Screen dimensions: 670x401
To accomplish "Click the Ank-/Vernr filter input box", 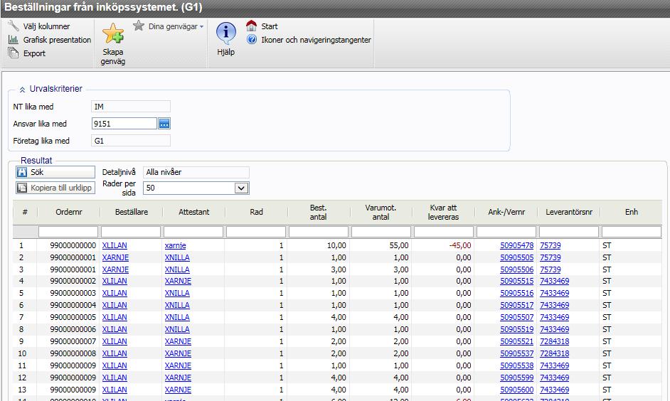I will tap(506, 232).
